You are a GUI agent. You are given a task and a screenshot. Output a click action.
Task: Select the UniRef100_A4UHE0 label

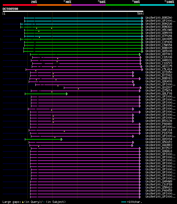(159, 145)
